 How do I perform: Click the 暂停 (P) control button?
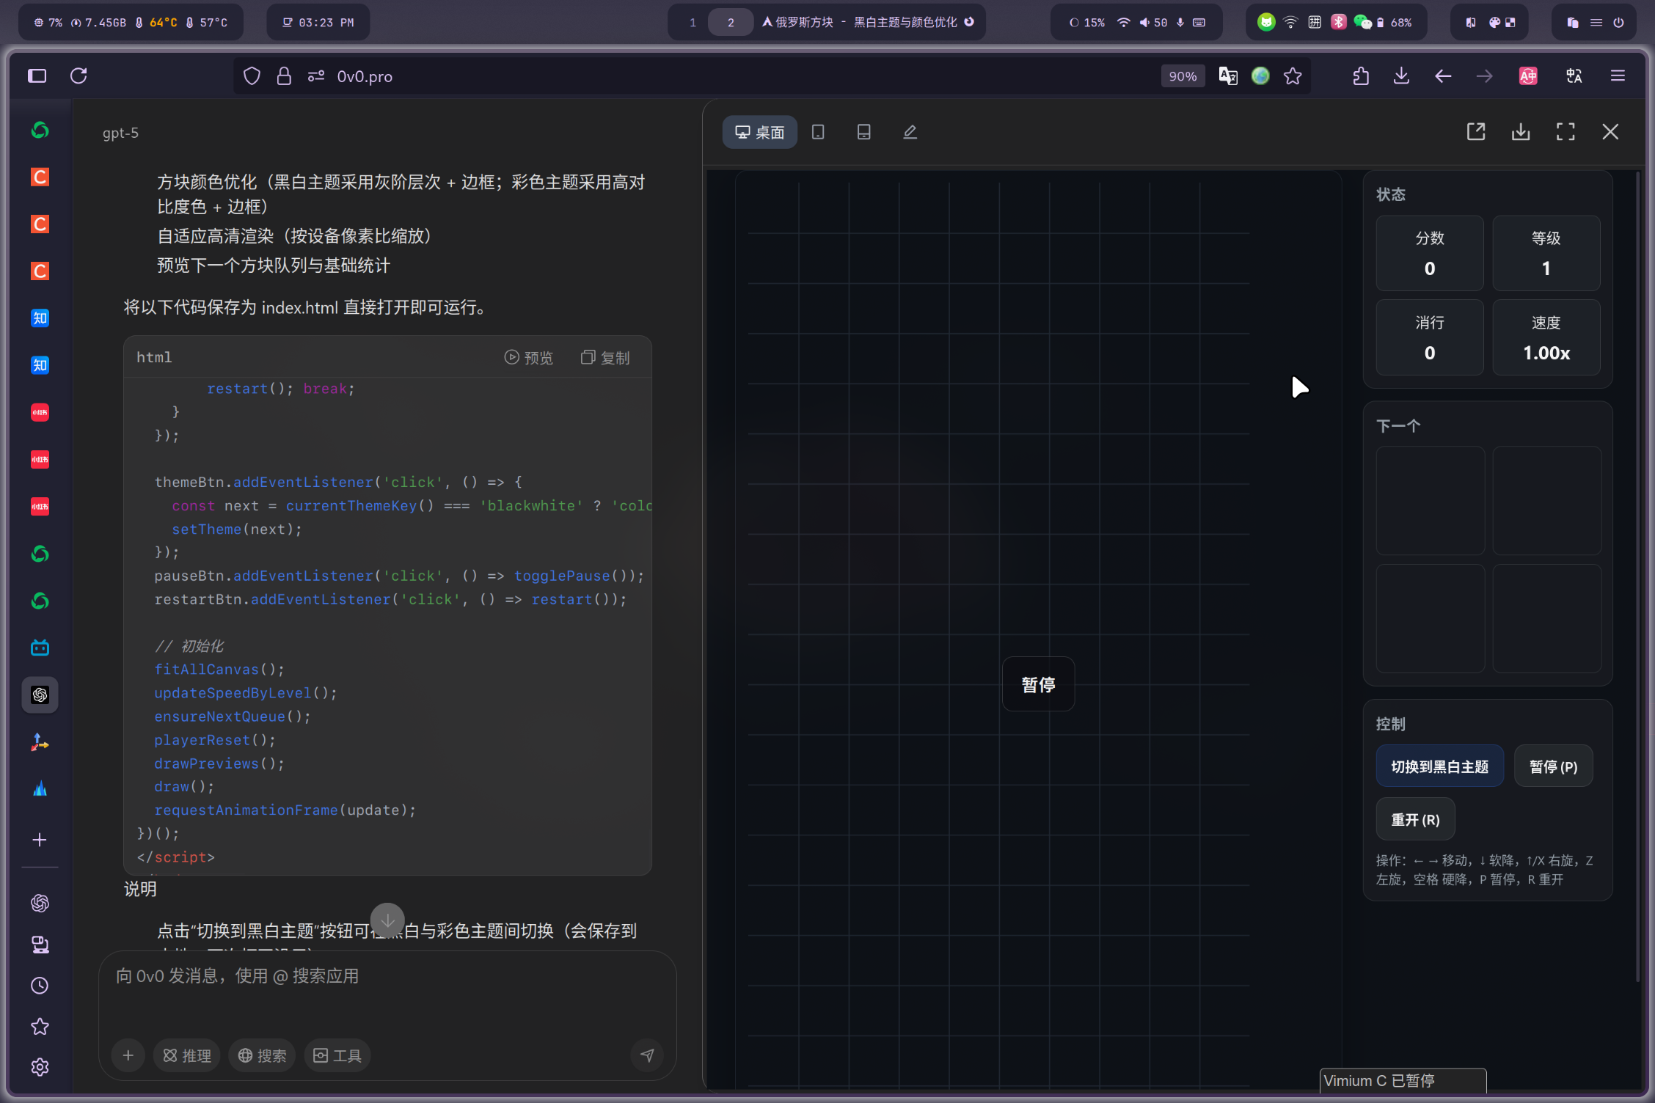1553,766
